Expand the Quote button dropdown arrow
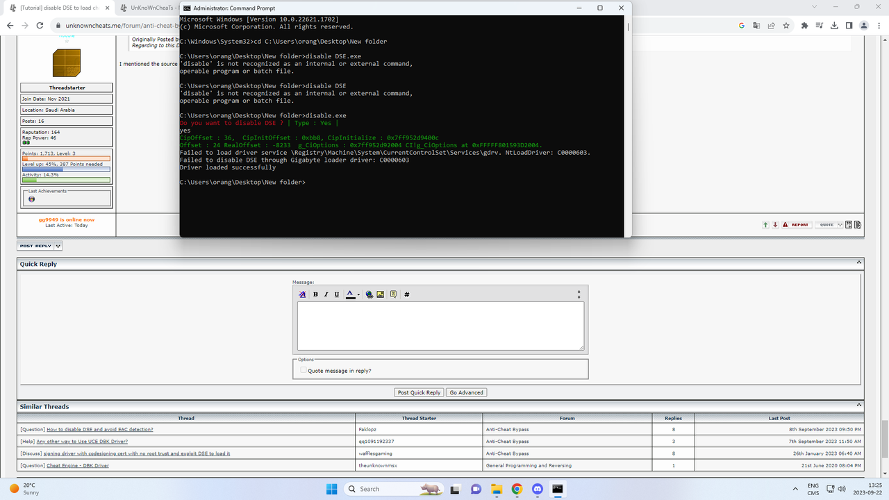This screenshot has width=889, height=500. (x=840, y=224)
